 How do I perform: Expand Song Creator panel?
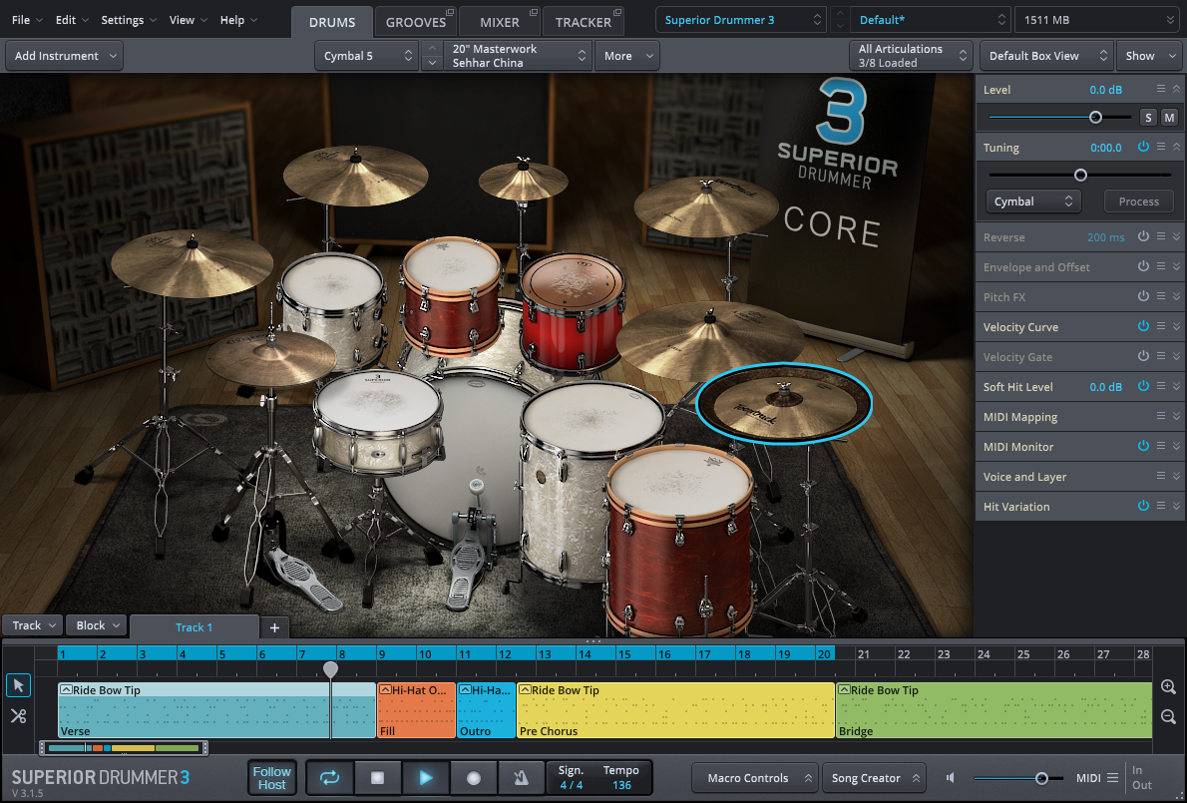click(x=874, y=778)
